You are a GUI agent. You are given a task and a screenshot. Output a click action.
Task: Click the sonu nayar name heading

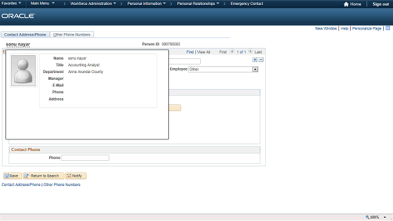[18, 44]
